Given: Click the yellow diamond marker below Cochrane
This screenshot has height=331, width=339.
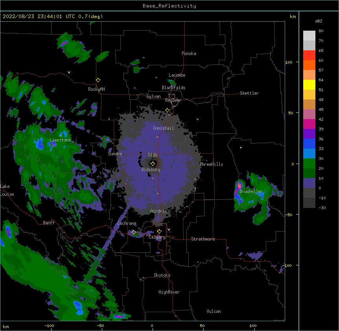Looking at the screenshot, I should pos(134,232).
